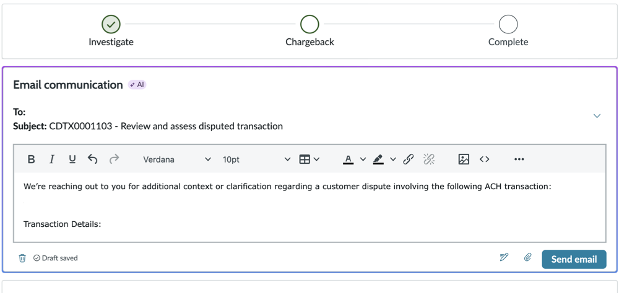Underline the selected email text

tap(72, 159)
